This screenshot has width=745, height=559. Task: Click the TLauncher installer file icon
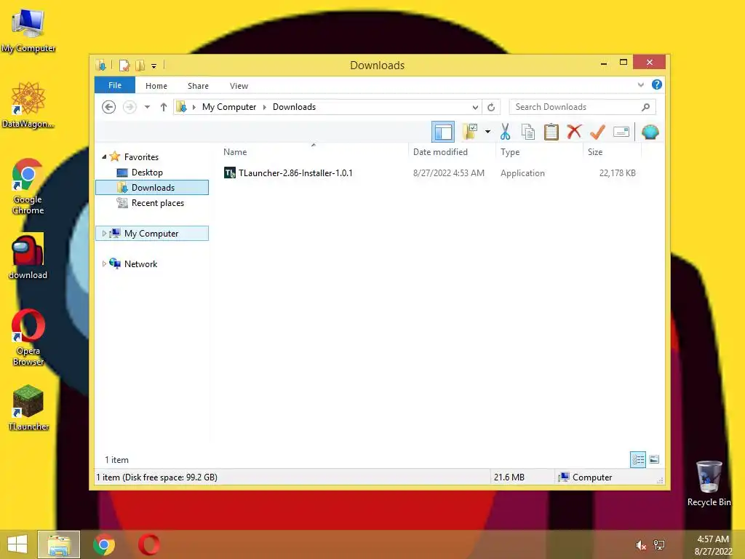click(x=229, y=173)
